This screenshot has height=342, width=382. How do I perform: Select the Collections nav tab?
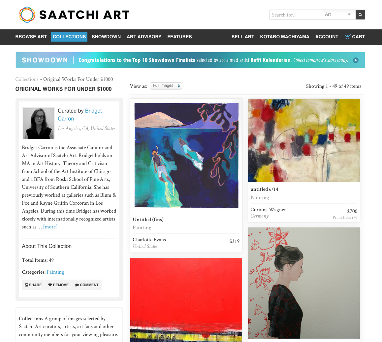[69, 37]
